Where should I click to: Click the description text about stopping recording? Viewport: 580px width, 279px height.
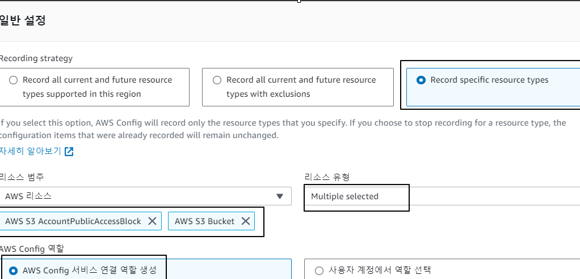[283, 129]
